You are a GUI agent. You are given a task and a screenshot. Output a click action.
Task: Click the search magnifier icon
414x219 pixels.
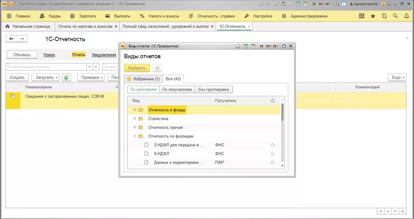(395, 16)
